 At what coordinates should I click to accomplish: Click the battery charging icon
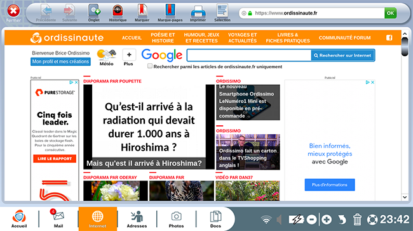(x=297, y=220)
